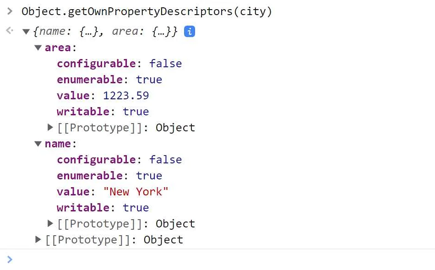Click the output return arrow icon

[10, 31]
